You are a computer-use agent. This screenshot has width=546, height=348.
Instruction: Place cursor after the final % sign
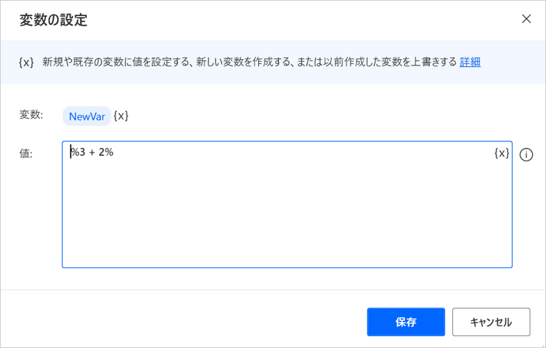(x=114, y=152)
